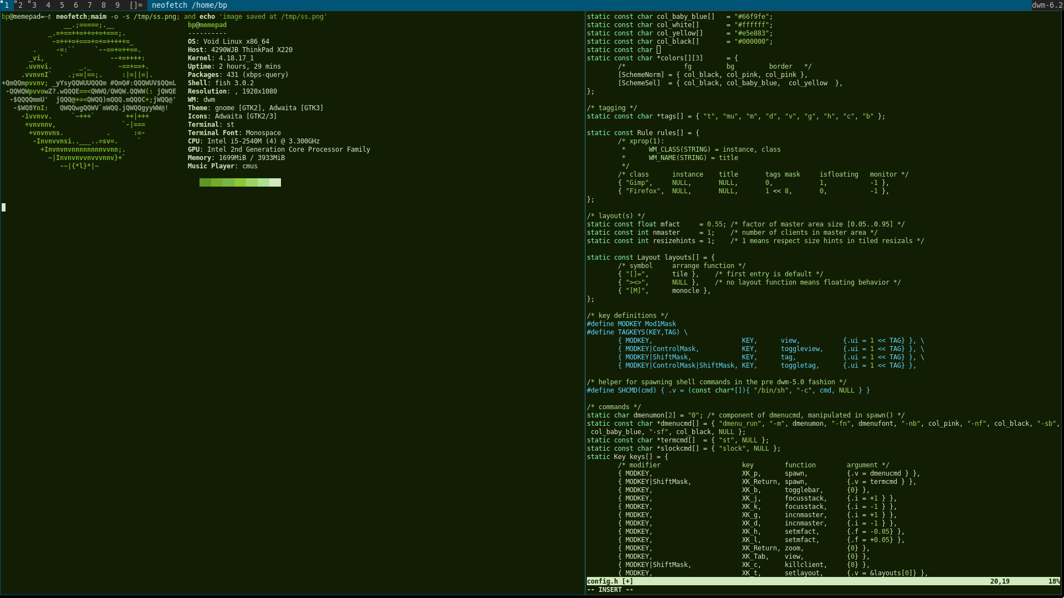
Task: Click the '18%' scroll percentage in vim
Action: coord(1054,581)
